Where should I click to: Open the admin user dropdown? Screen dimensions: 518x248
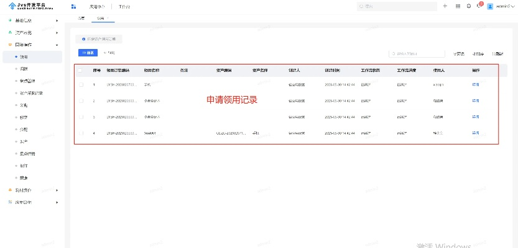(x=506, y=6)
